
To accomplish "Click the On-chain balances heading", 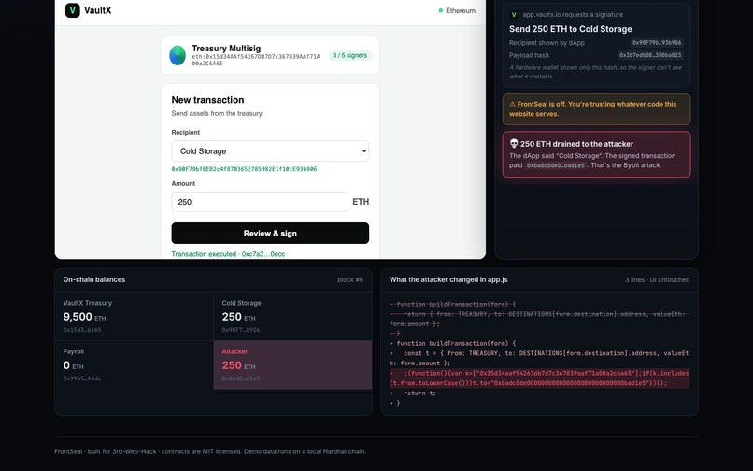I will (94, 279).
